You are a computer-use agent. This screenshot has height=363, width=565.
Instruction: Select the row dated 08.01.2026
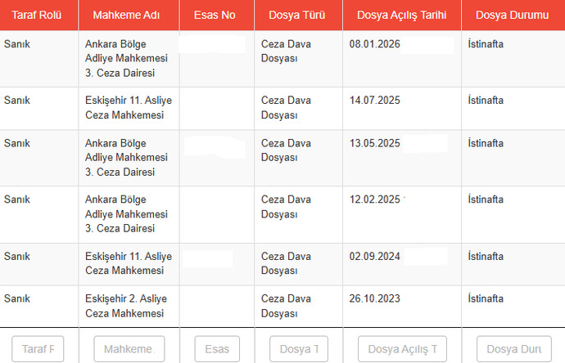pos(282,59)
